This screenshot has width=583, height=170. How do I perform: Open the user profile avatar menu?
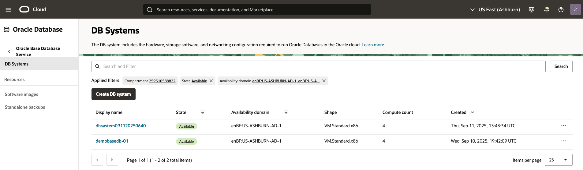coord(575,9)
